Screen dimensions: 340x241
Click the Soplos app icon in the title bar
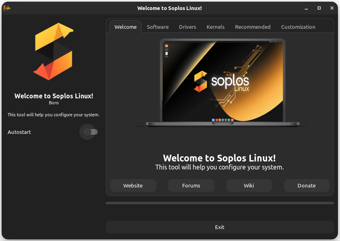[6, 8]
